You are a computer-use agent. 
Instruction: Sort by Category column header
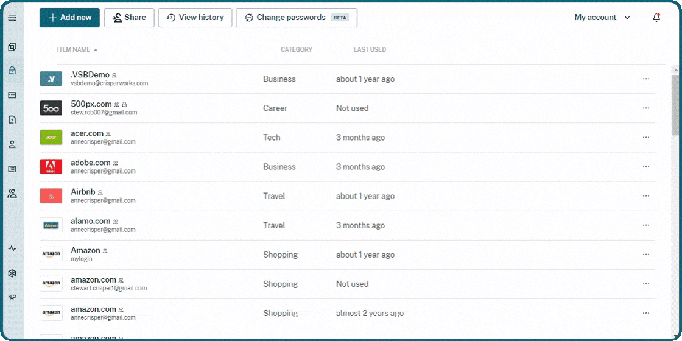296,49
